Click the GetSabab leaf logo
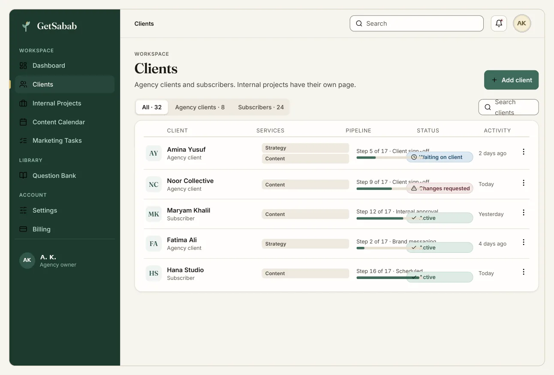 coord(26,26)
